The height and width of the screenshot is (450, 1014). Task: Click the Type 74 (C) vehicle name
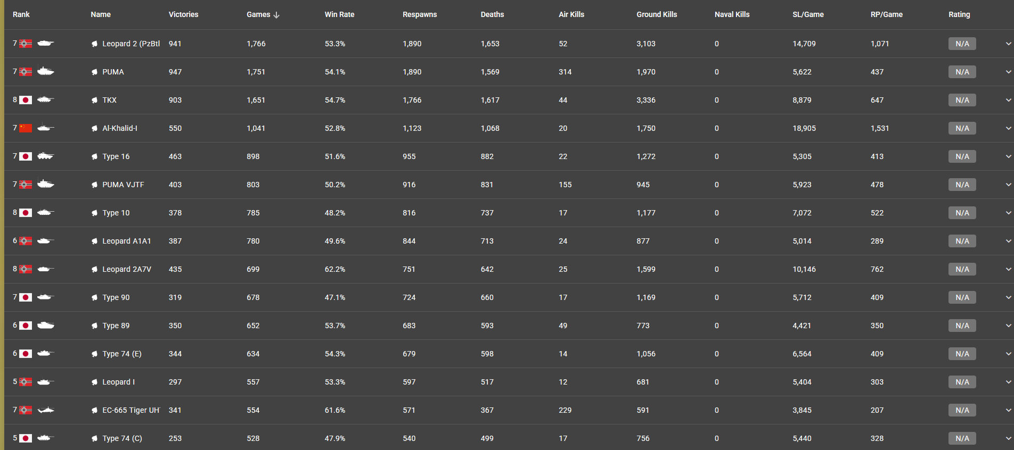122,438
